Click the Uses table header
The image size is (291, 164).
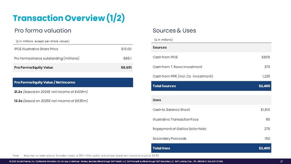[211, 100]
